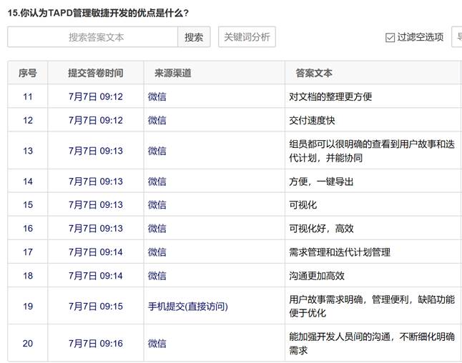The image size is (462, 363).
Task: Open the 微信 source link in row 11
Action: pyautogui.click(x=157, y=96)
